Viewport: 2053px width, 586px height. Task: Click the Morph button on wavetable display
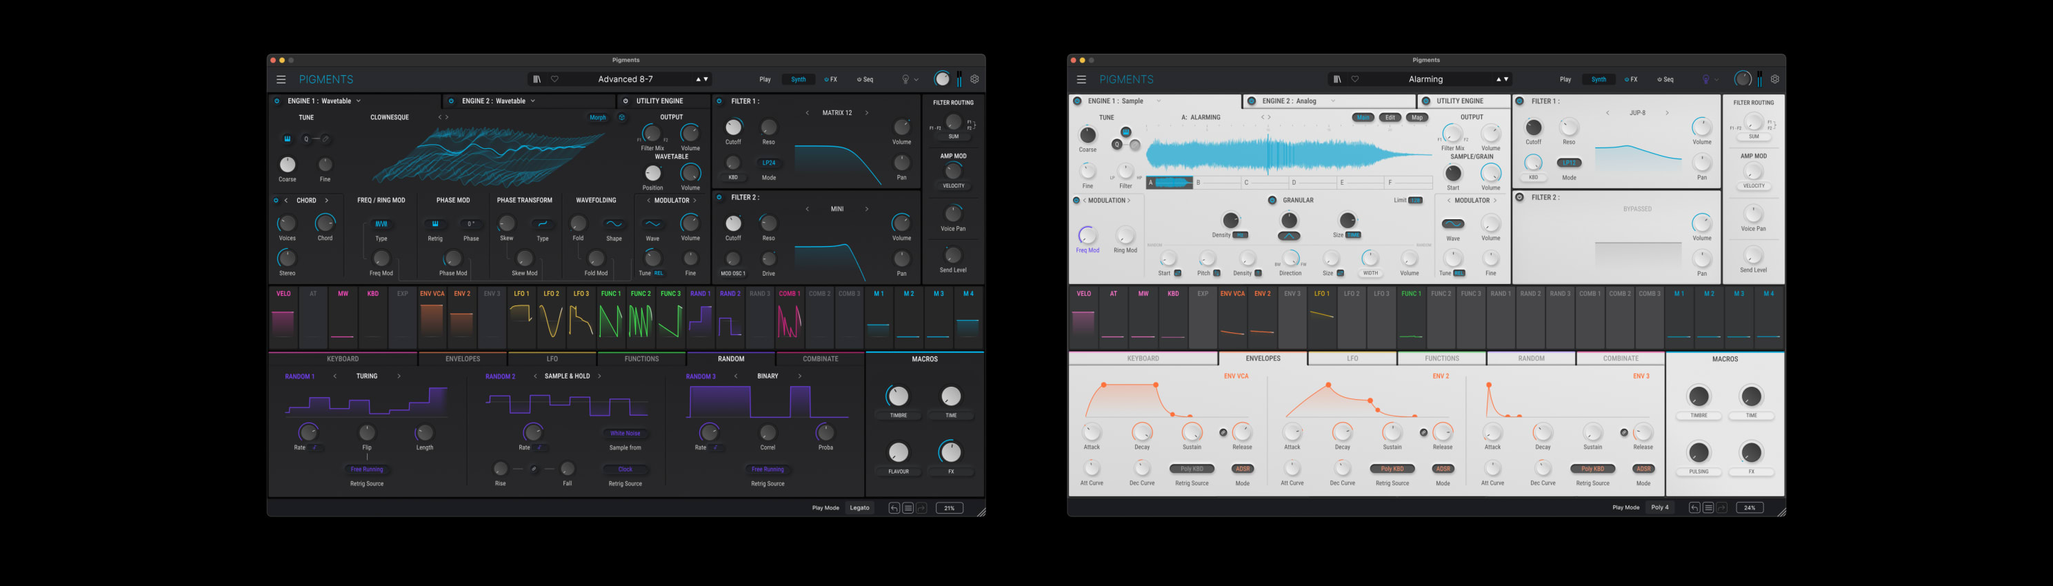click(x=598, y=118)
